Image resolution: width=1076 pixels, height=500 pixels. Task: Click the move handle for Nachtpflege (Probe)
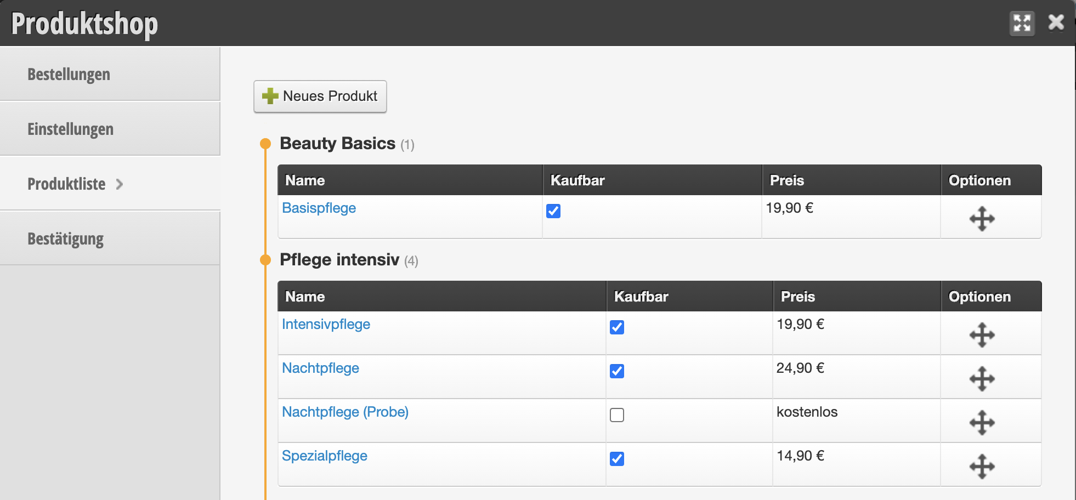pos(982,423)
